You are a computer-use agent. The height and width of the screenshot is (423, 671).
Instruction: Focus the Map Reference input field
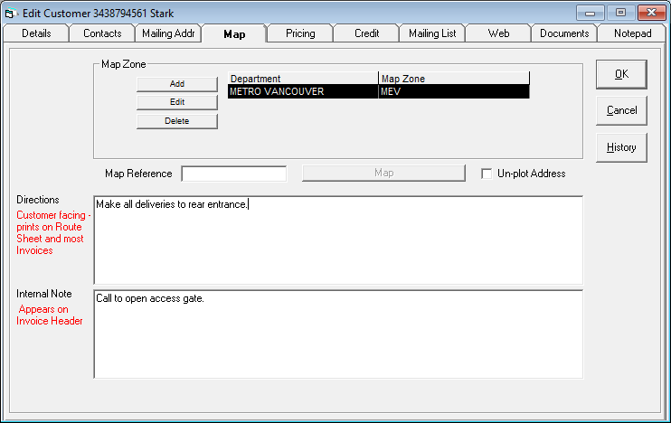point(233,174)
